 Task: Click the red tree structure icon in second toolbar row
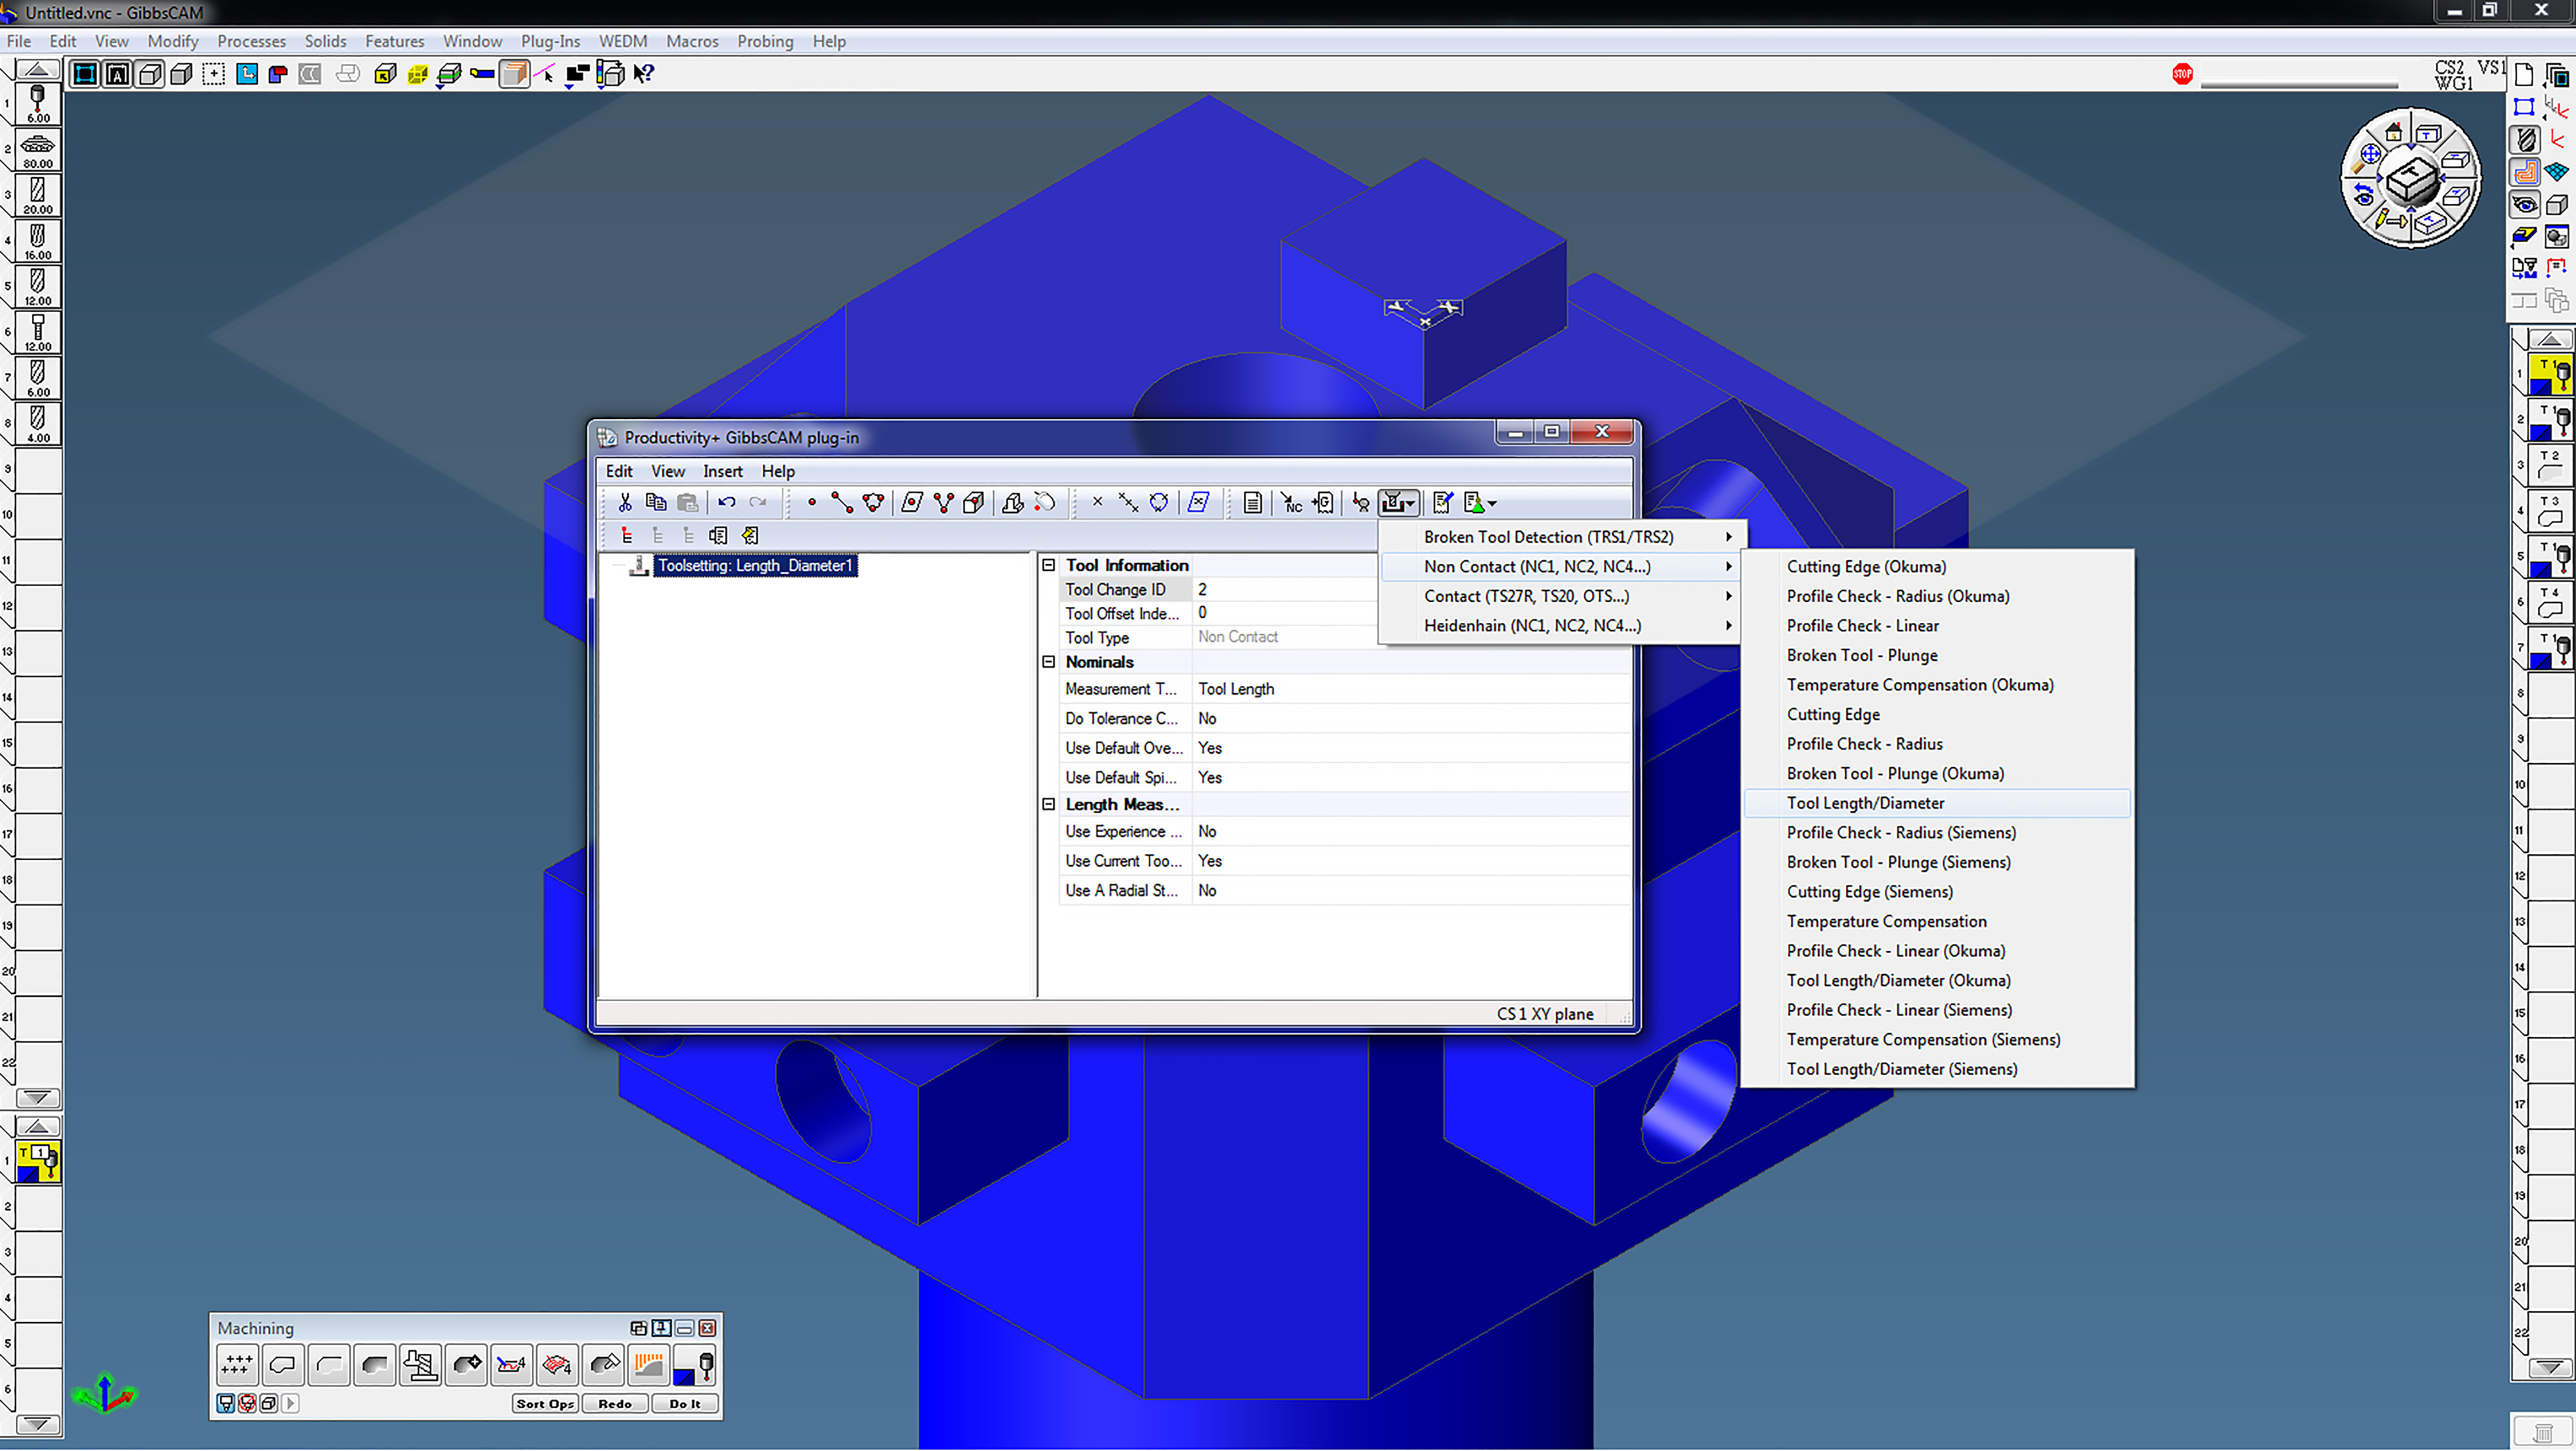[627, 536]
